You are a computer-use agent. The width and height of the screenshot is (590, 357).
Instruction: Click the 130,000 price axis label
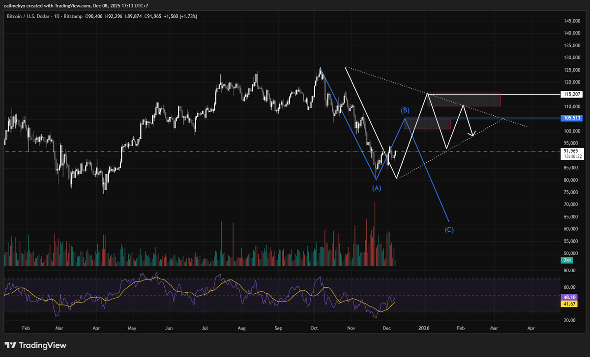tap(571, 58)
